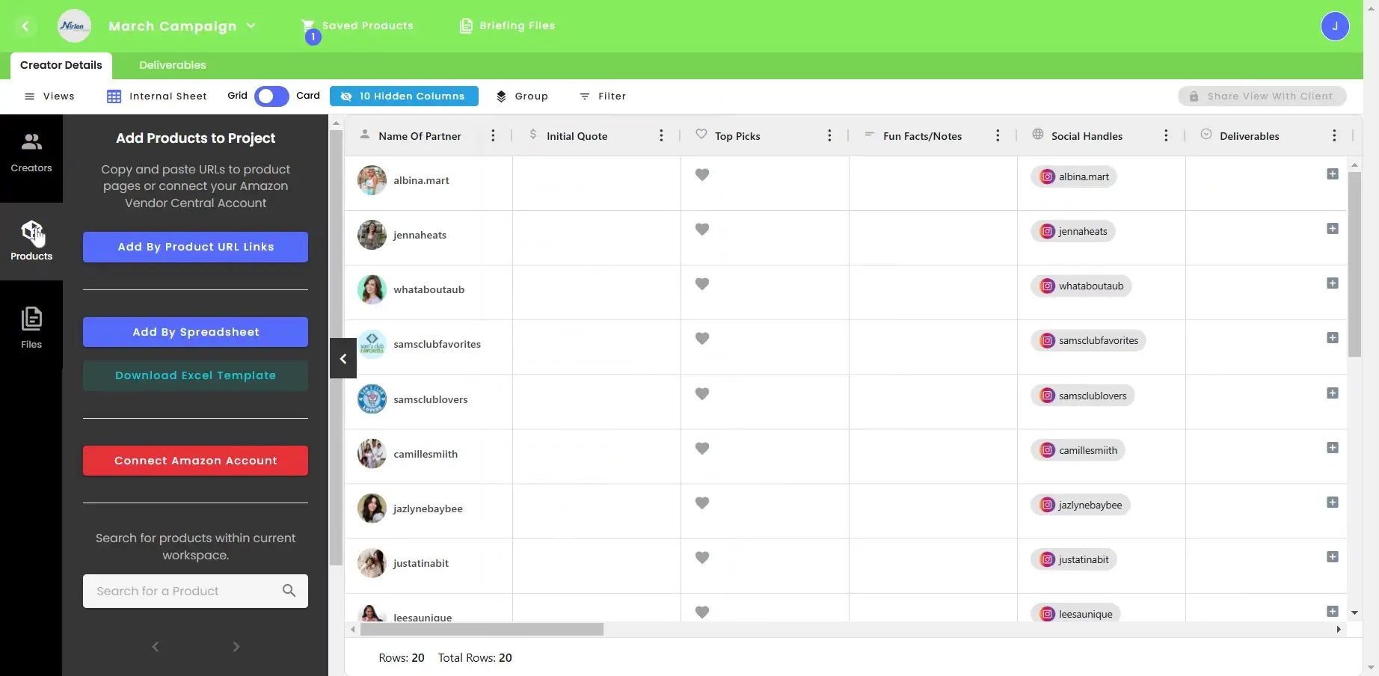The image size is (1379, 676).
Task: Click the Saved Products cart icon
Action: (x=310, y=24)
